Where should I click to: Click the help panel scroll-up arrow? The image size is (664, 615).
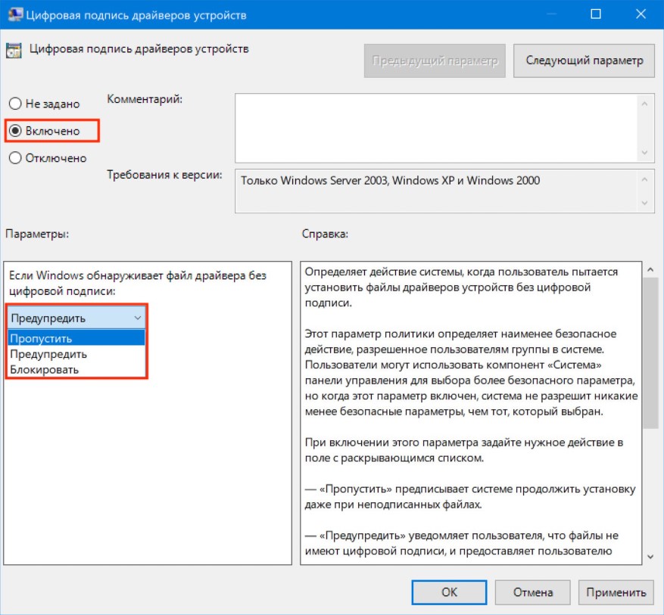pyautogui.click(x=650, y=269)
